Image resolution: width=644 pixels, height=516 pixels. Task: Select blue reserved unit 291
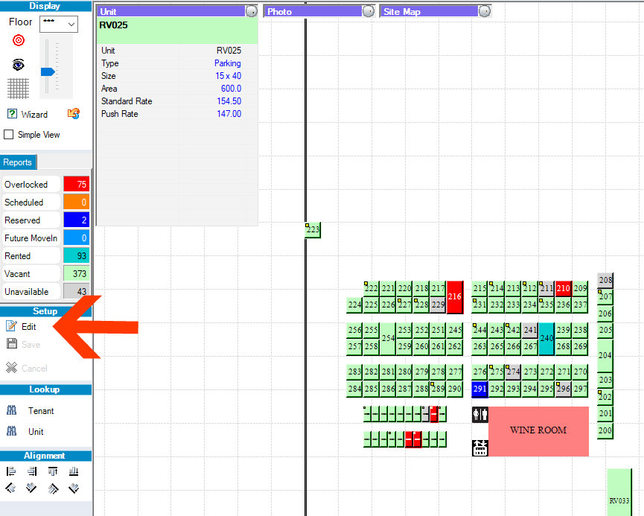(x=479, y=389)
